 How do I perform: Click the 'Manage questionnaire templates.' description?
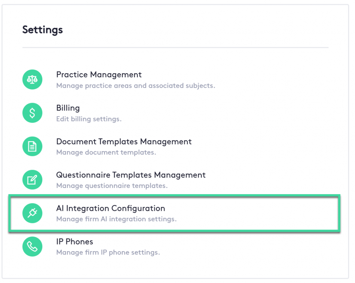point(112,186)
